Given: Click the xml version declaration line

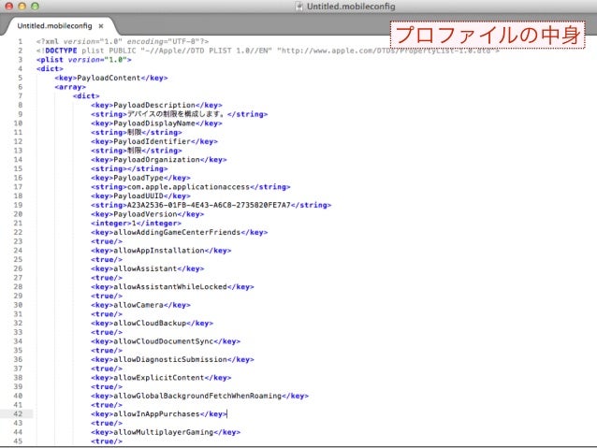Looking at the screenshot, I should click(123, 41).
